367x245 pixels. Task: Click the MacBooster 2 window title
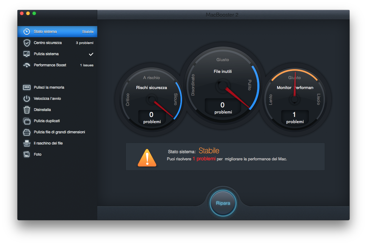[x=222, y=15]
